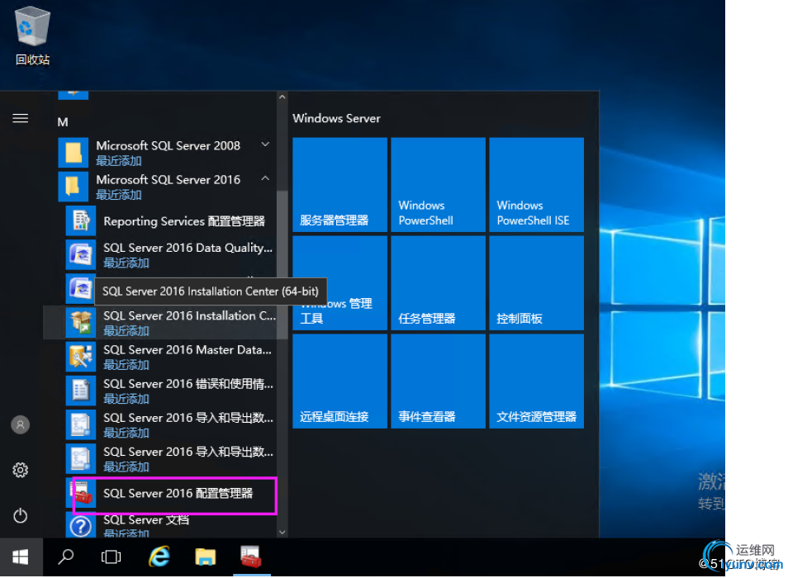Image resolution: width=788 pixels, height=578 pixels.
Task: Click the Windows Start button
Action: (21, 557)
